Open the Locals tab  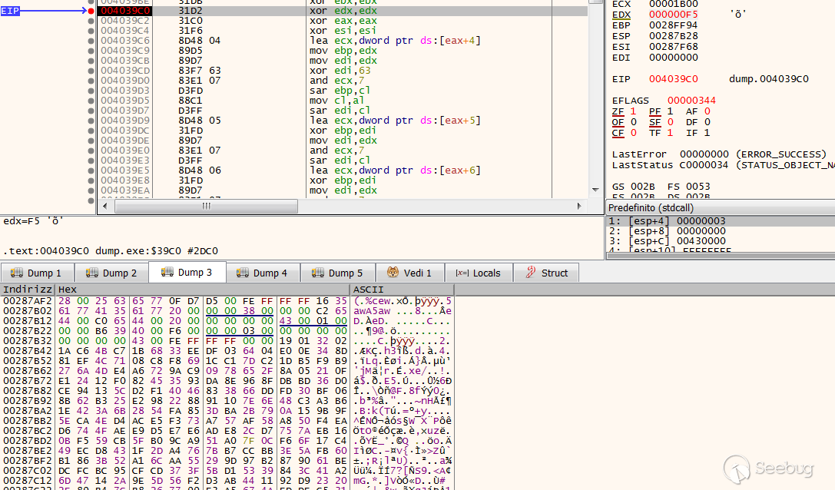[478, 273]
